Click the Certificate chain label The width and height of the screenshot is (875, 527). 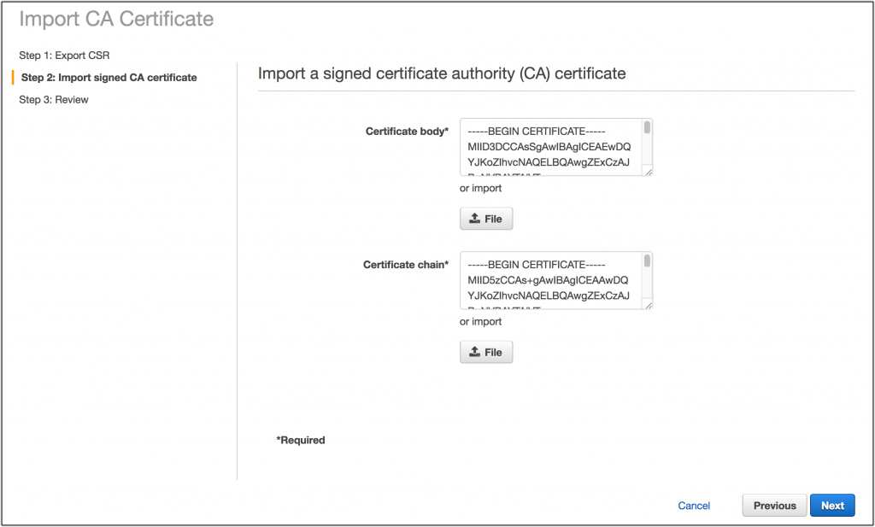pyautogui.click(x=406, y=264)
